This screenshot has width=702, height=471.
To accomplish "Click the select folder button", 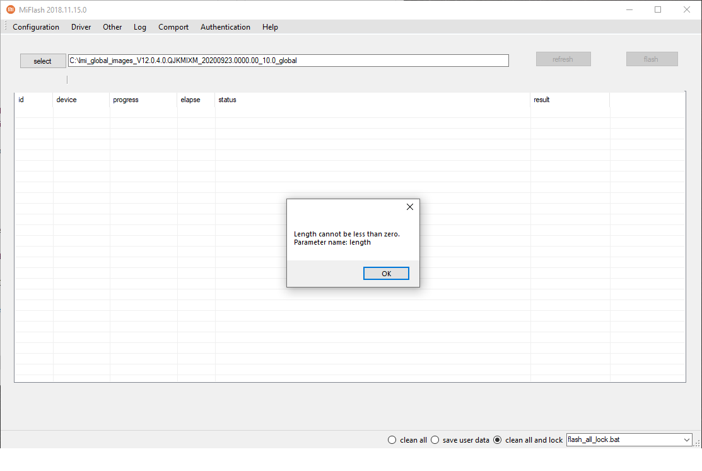I will 43,61.
